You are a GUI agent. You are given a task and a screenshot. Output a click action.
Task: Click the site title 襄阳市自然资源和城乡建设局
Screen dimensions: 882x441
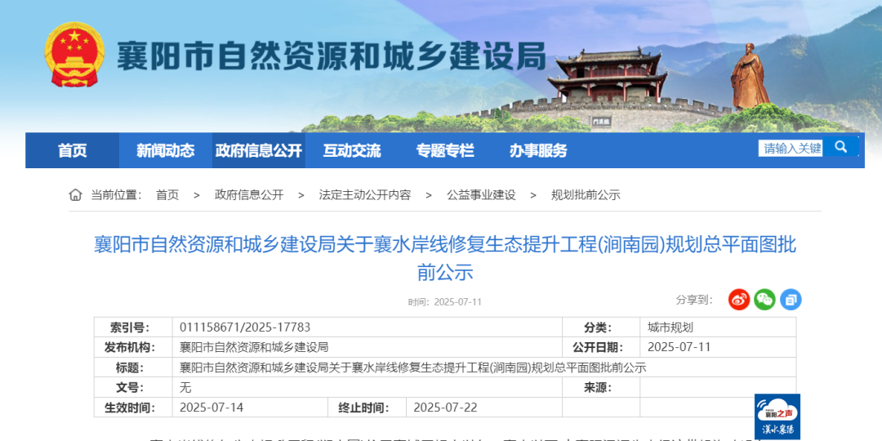click(332, 56)
